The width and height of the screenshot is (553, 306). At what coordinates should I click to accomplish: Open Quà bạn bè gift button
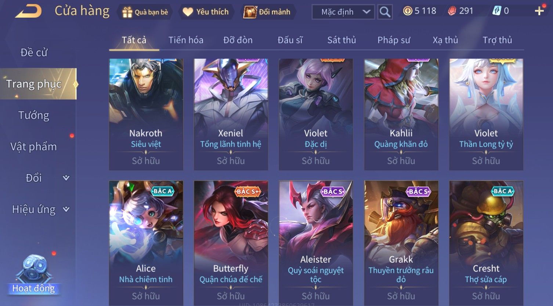click(145, 12)
